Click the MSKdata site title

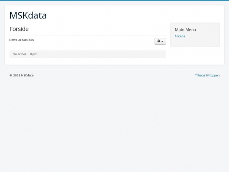(28, 16)
